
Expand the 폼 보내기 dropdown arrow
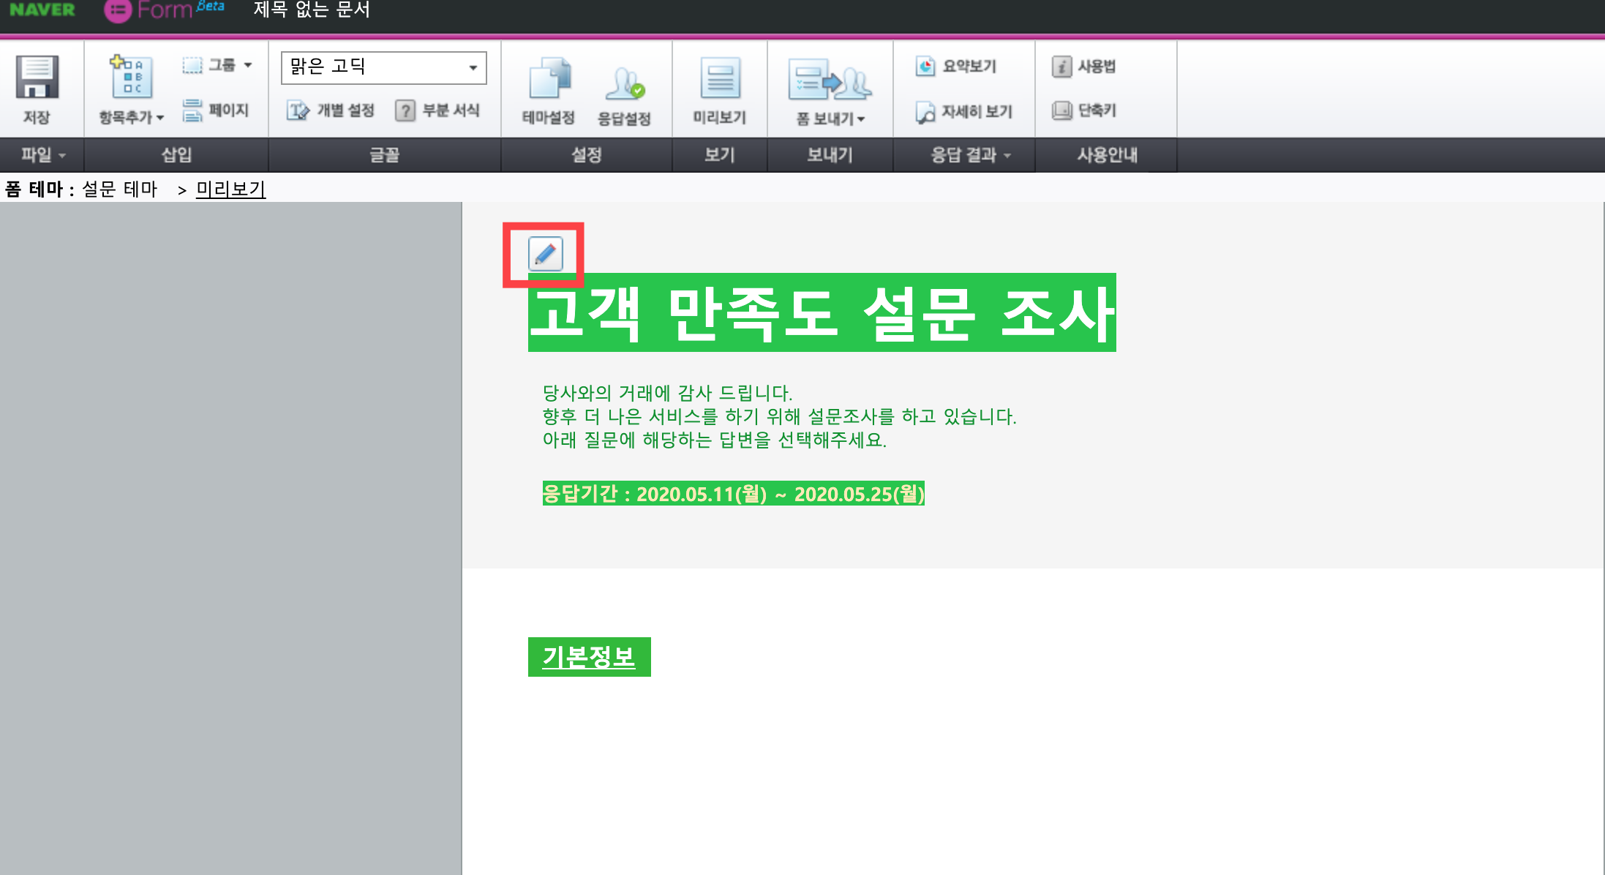pyautogui.click(x=861, y=119)
